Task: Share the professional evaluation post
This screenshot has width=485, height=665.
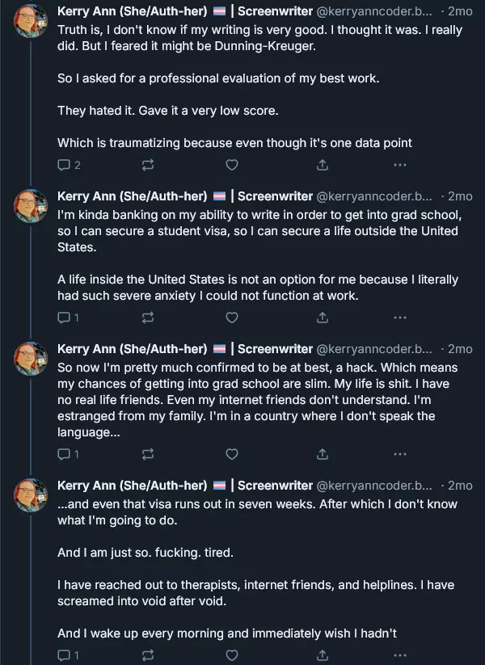Action: coord(322,165)
